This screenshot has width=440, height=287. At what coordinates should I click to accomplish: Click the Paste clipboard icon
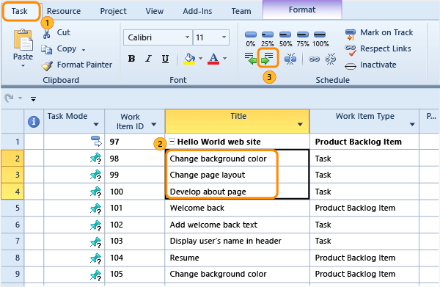[23, 40]
